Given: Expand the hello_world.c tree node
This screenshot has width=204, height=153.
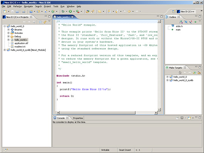Looking at the screenshot, I should tap(8, 40).
